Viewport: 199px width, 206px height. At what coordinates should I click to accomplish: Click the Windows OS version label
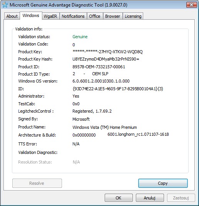point(38,81)
